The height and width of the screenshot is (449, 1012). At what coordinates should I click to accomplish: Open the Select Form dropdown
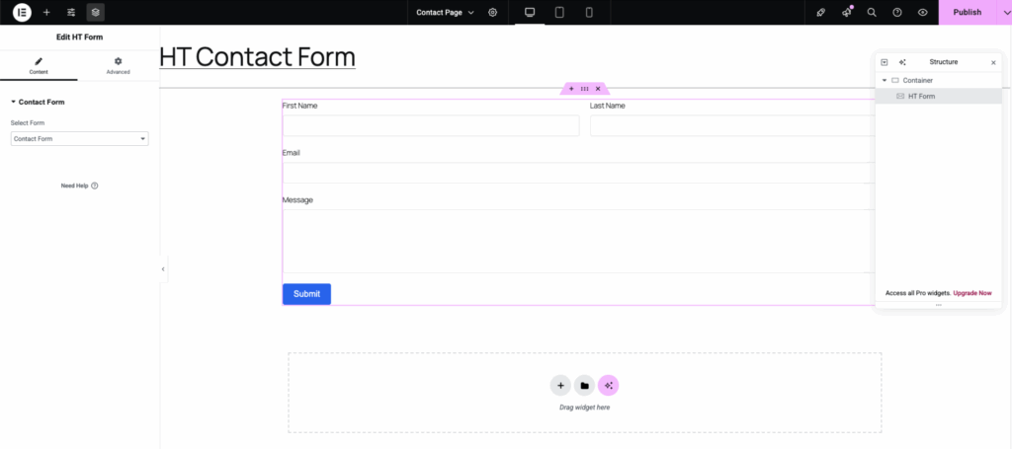pyautogui.click(x=79, y=138)
